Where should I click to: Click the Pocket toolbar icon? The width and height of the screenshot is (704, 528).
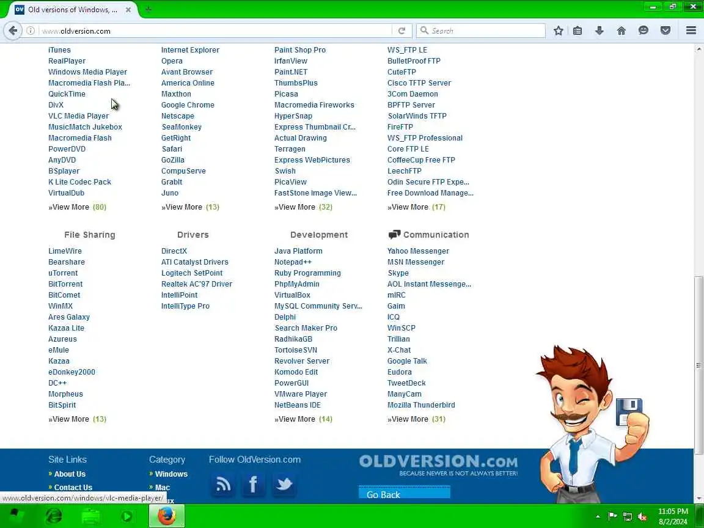(x=665, y=31)
